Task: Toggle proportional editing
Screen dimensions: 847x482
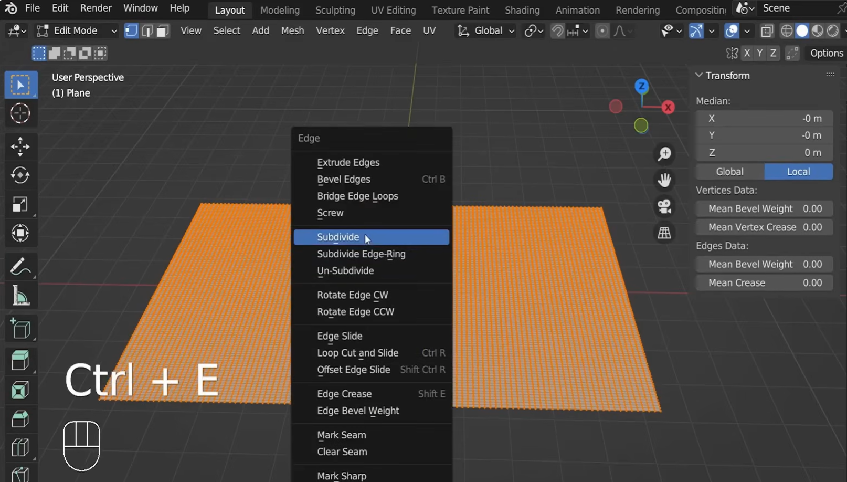Action: coord(602,31)
